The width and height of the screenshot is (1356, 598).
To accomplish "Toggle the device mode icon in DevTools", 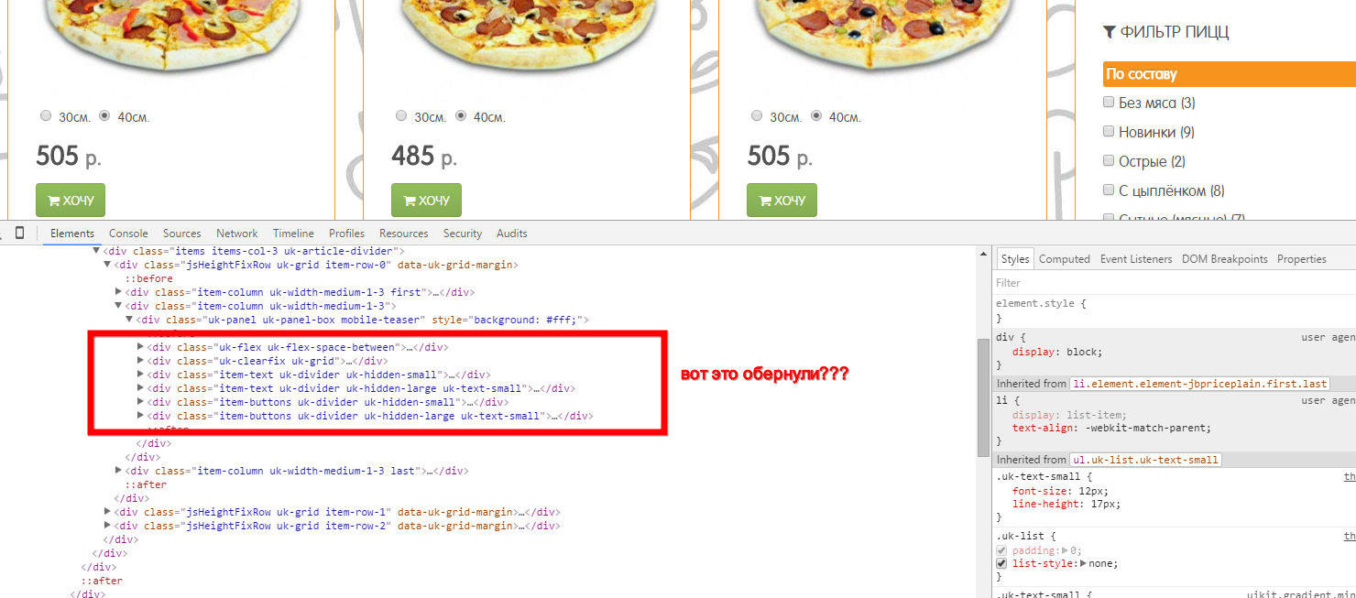I will click(x=20, y=233).
